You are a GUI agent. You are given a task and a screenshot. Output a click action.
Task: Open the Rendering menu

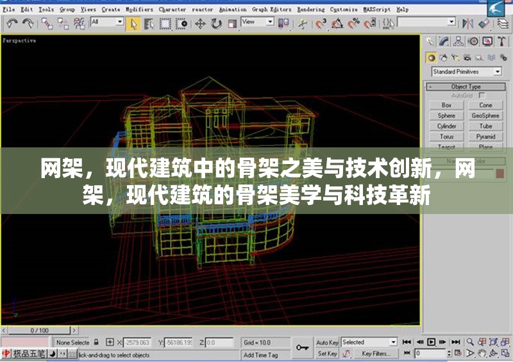pos(310,10)
